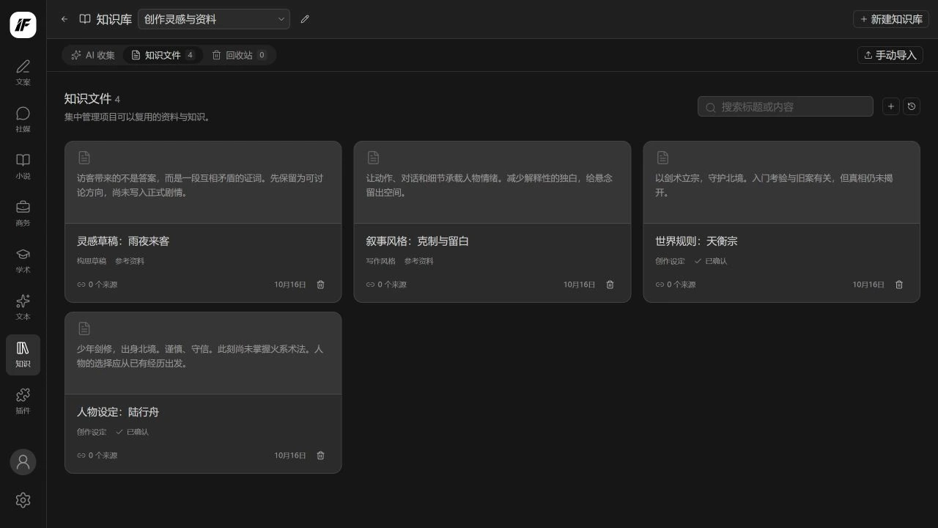The image size is (938, 528).
Task: Click the 写作风格 tag
Action: point(381,261)
